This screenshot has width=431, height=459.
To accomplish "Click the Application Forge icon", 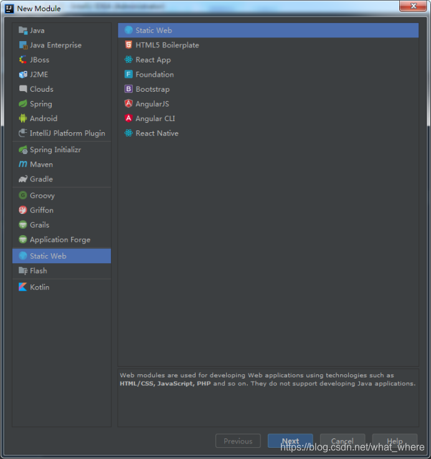I will coord(23,239).
